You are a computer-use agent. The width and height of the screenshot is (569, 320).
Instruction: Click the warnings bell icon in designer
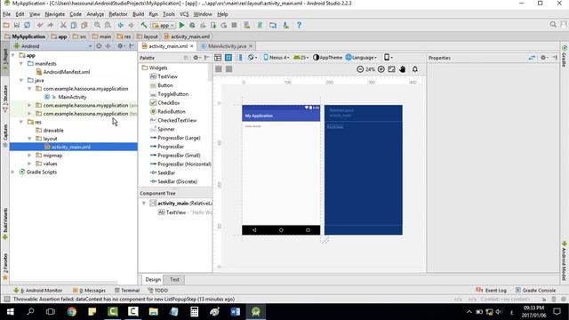[415, 69]
